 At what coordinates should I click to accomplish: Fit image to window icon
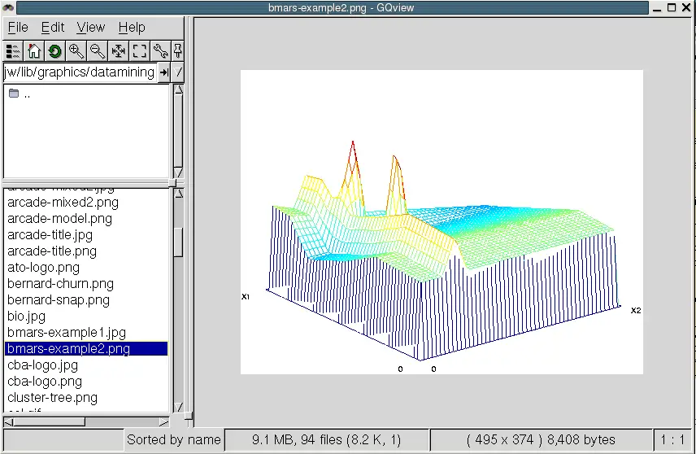119,51
